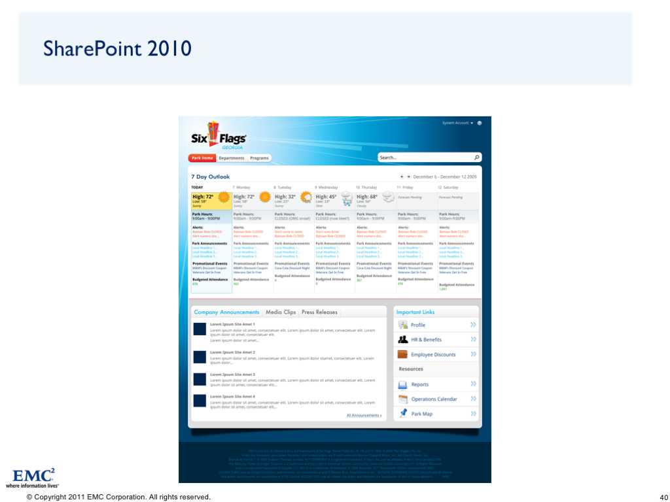Open HR & Benefits link
Image resolution: width=670 pixels, height=502 pixels.
[426, 340]
